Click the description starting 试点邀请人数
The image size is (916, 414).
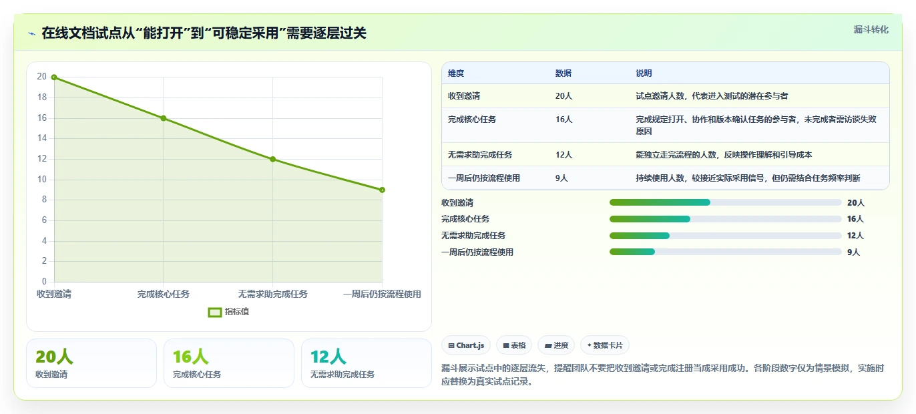[712, 96]
